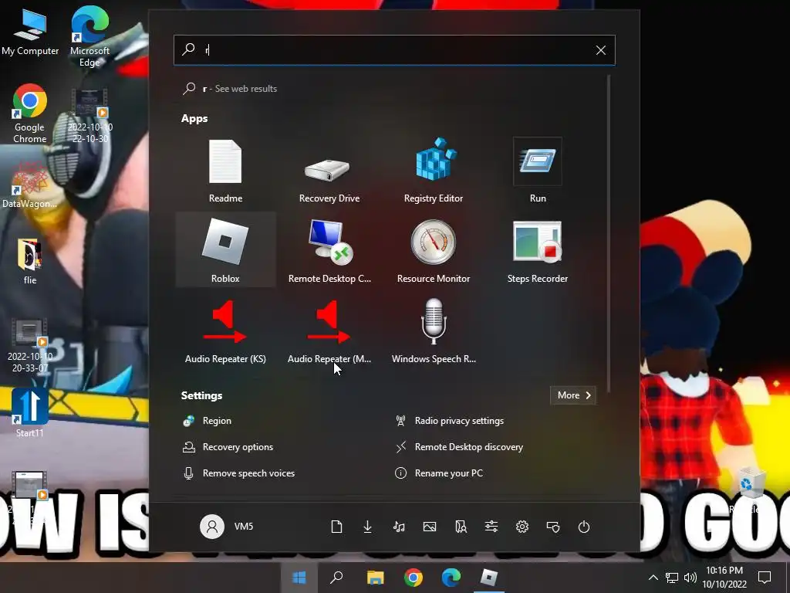
Task: Select the Start11 desktop shortcut
Action: click(30, 412)
